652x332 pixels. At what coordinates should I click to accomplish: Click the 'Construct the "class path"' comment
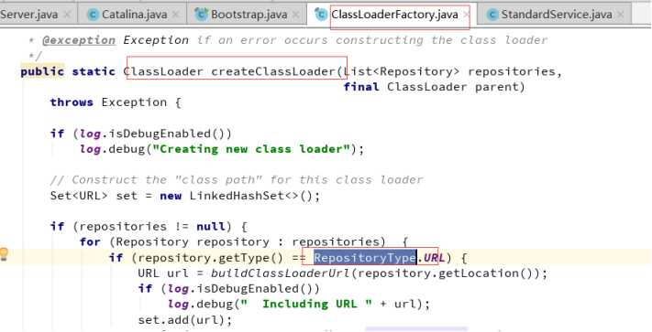coord(237,180)
